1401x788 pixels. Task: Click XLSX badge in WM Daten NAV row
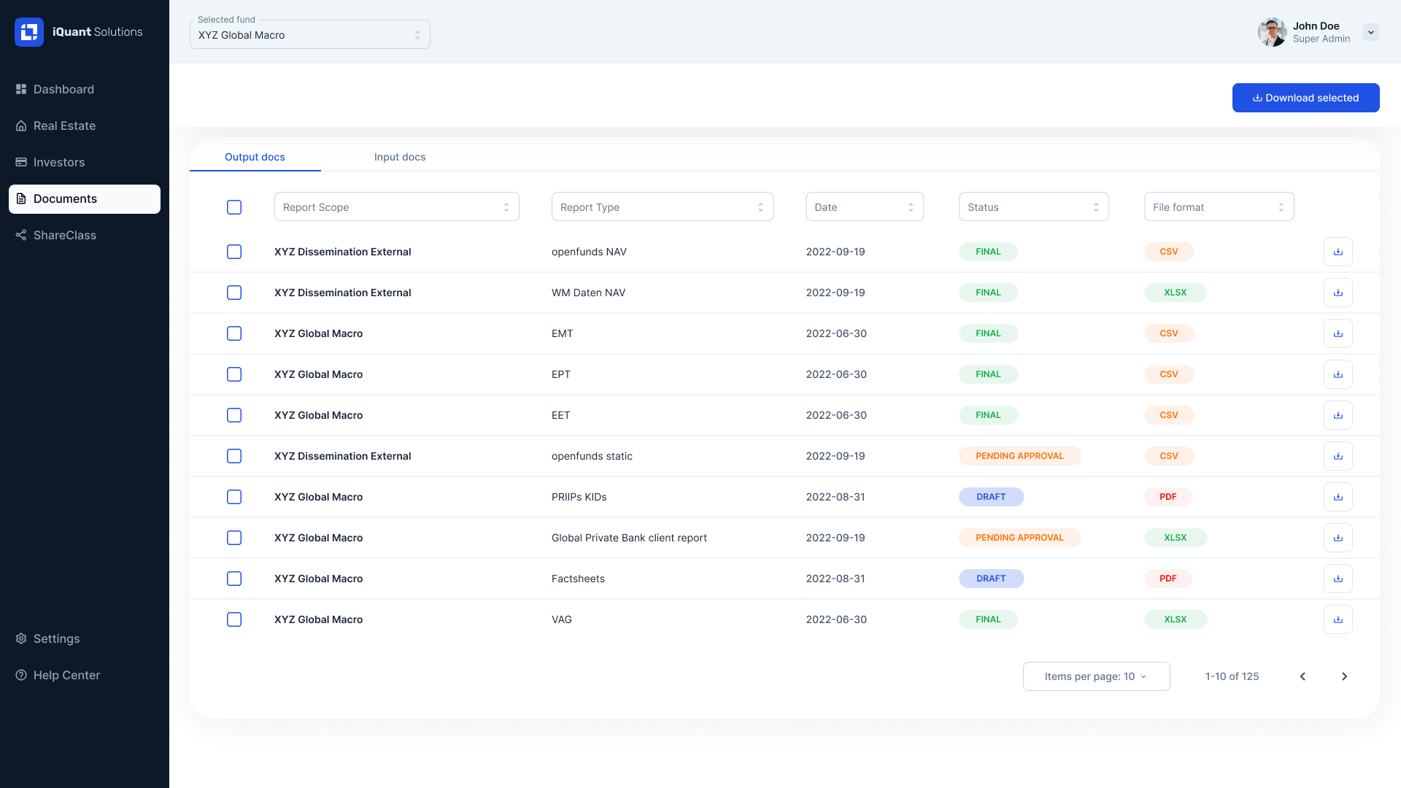coord(1175,293)
